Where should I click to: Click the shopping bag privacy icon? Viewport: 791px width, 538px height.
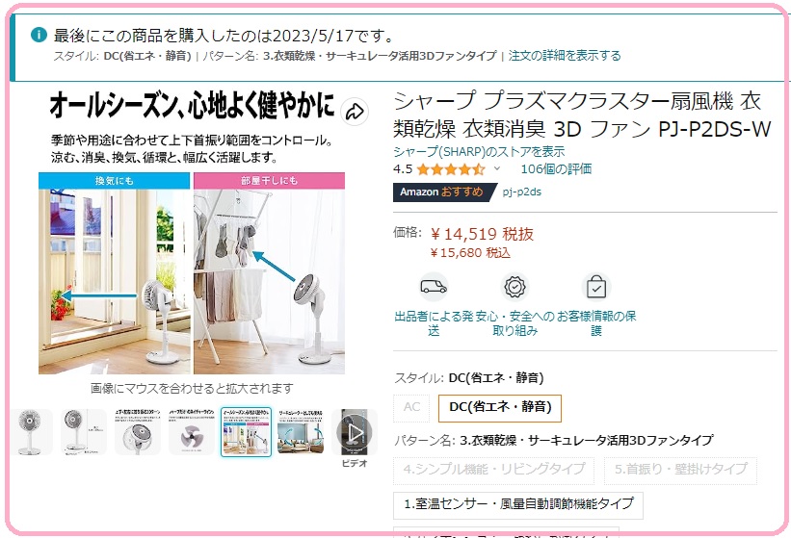(596, 287)
